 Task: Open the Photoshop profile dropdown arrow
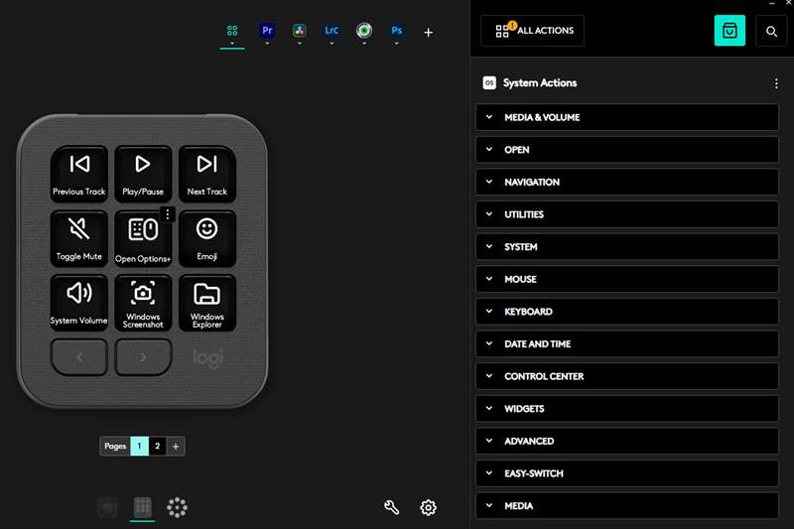click(x=396, y=44)
